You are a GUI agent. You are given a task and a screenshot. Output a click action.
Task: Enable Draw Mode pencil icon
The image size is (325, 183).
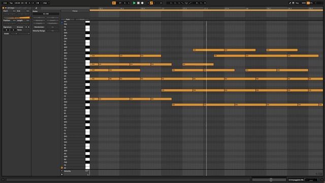[x=290, y=3]
